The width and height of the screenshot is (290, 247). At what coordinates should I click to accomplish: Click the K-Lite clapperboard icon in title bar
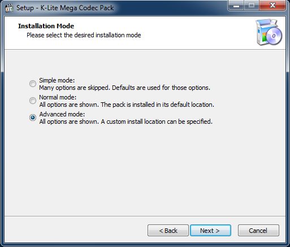[8, 8]
